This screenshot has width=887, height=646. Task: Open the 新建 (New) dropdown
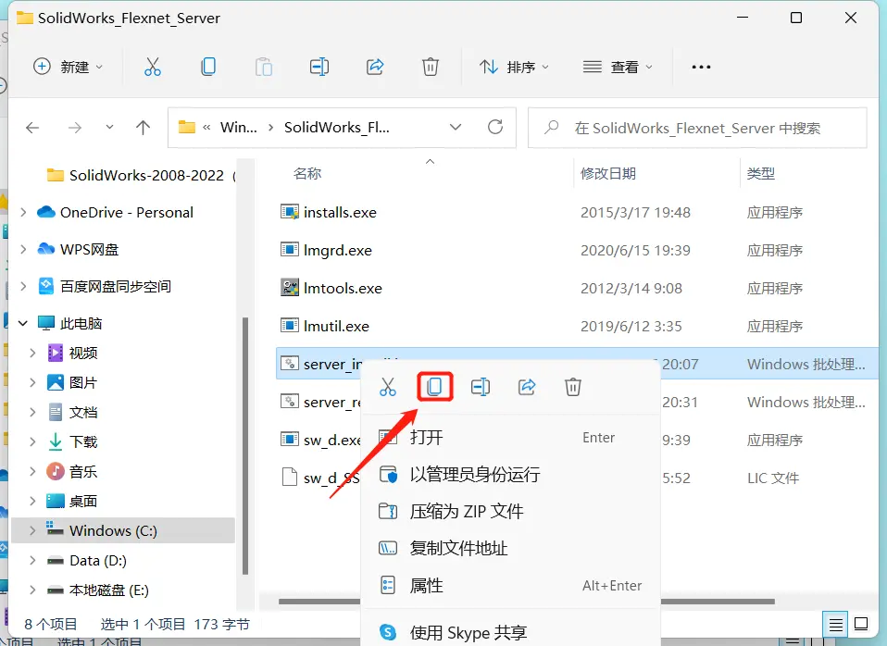click(68, 67)
